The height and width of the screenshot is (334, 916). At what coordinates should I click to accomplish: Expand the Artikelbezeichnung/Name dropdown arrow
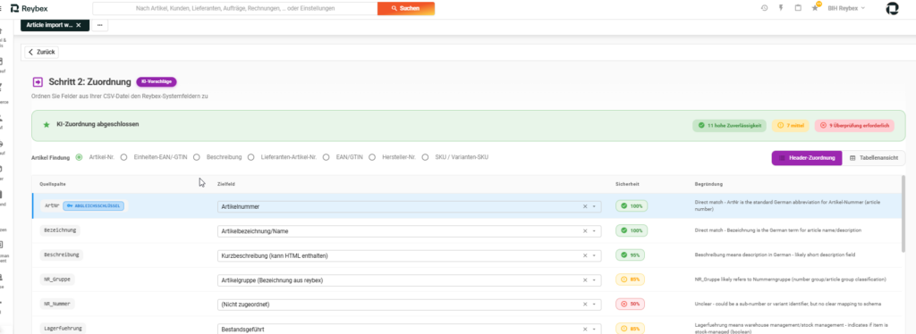coord(595,231)
